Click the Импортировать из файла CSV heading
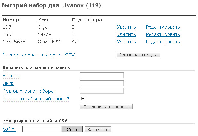 35,121
